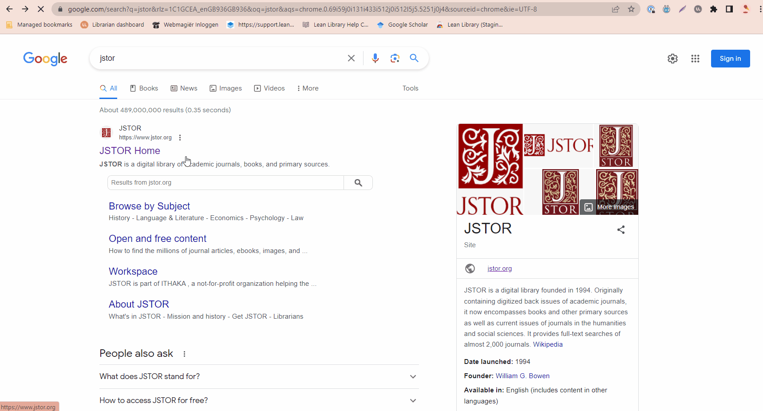This screenshot has height=411, width=763.
Task: Stop loading the page
Action: 40,9
